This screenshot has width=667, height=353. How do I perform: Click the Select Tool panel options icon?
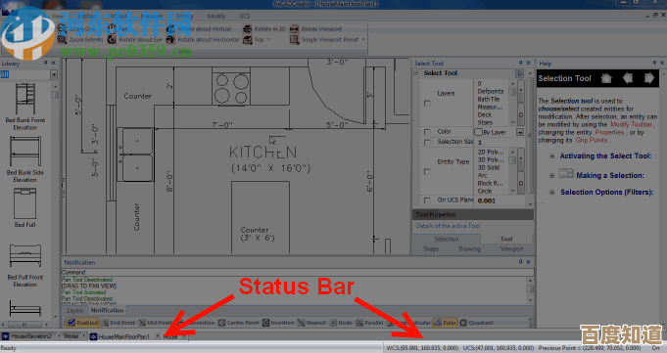[x=519, y=73]
